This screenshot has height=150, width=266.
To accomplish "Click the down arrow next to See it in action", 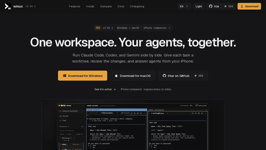I will [x=115, y=89].
